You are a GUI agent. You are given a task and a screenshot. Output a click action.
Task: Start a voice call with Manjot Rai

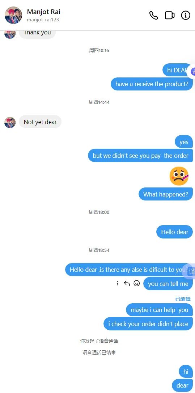pyautogui.click(x=154, y=15)
